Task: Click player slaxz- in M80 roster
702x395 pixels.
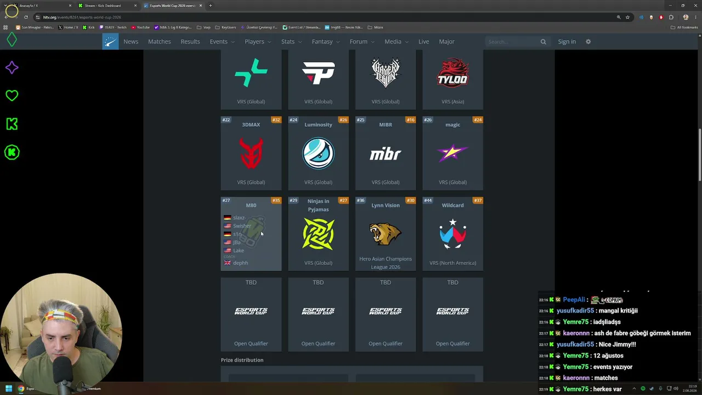Action: 239,218
